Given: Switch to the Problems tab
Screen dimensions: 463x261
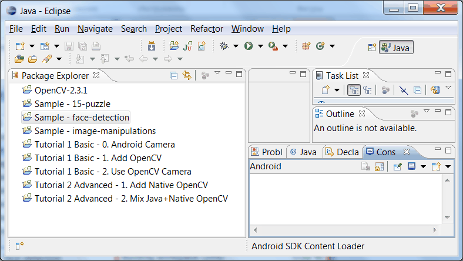Looking at the screenshot, I should click(267, 152).
